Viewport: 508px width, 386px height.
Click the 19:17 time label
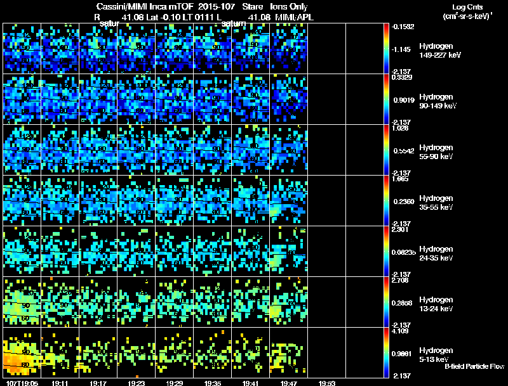[x=98, y=383]
